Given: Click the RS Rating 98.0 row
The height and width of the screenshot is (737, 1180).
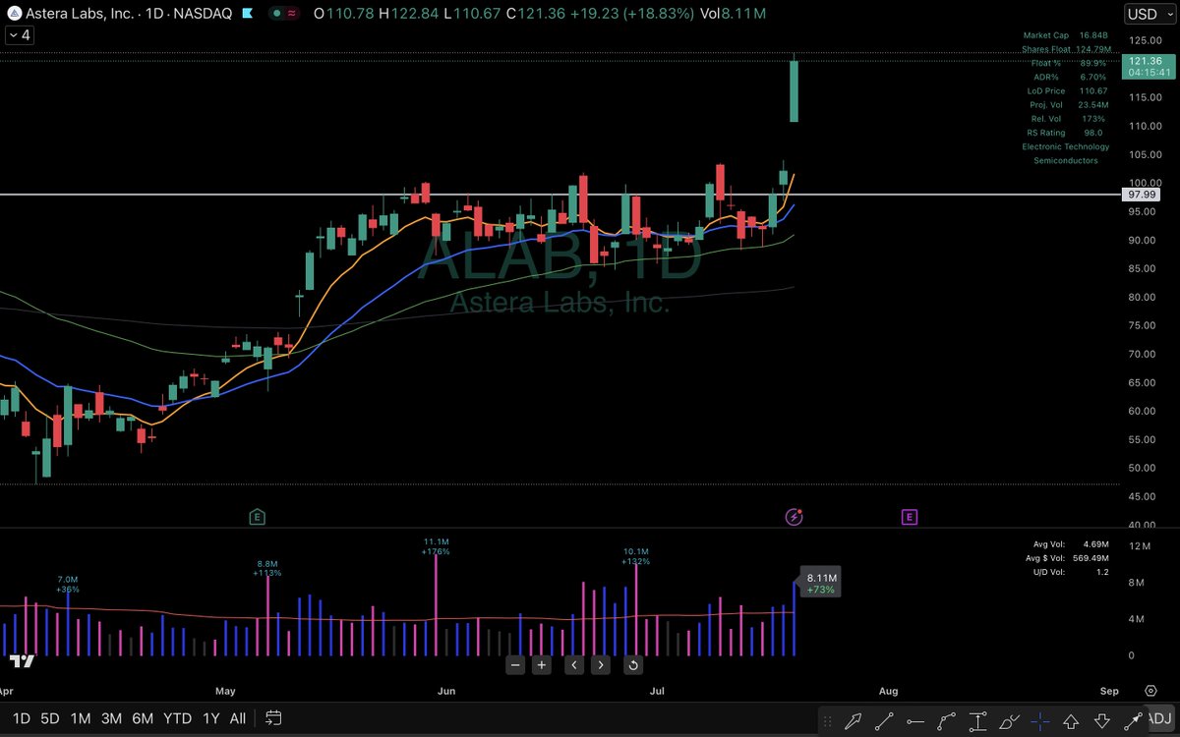Looking at the screenshot, I should (1066, 132).
